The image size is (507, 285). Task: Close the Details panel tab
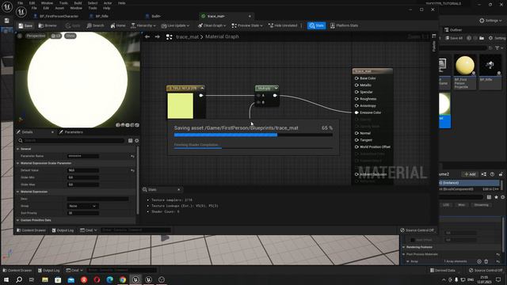(52, 132)
